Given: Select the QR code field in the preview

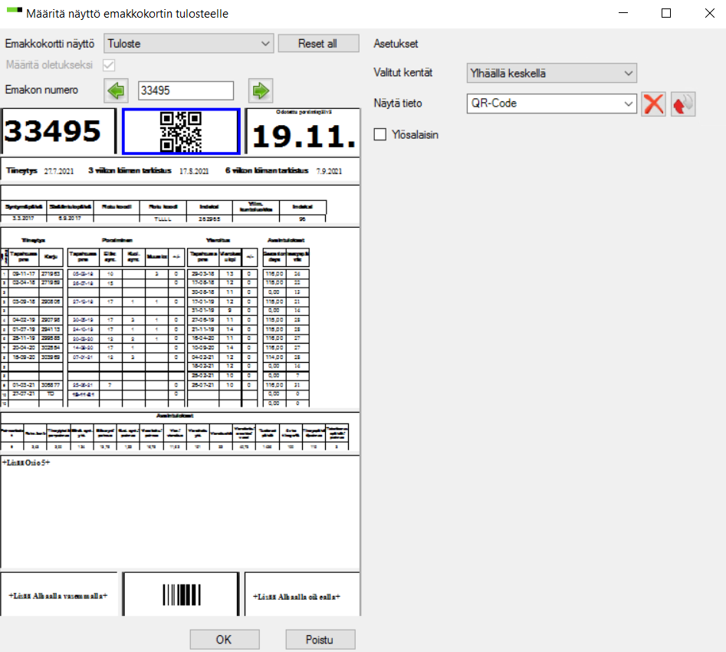Looking at the screenshot, I should (181, 132).
